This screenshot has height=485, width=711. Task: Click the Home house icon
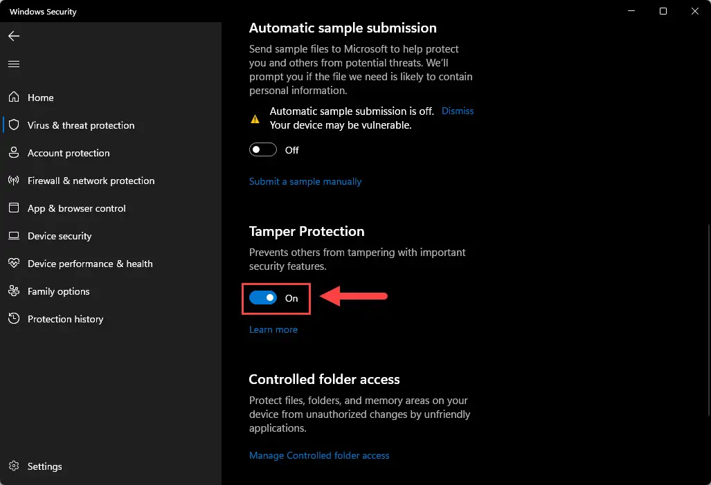click(14, 97)
